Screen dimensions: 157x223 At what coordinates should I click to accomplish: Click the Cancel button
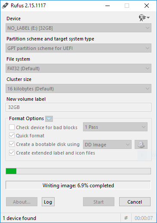tap(135, 202)
